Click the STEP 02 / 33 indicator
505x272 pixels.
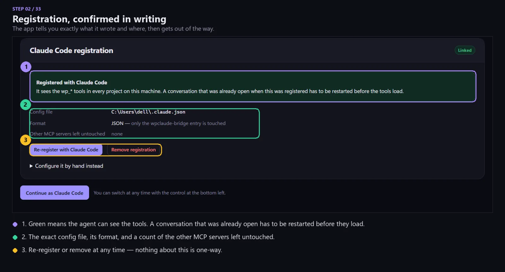click(27, 9)
